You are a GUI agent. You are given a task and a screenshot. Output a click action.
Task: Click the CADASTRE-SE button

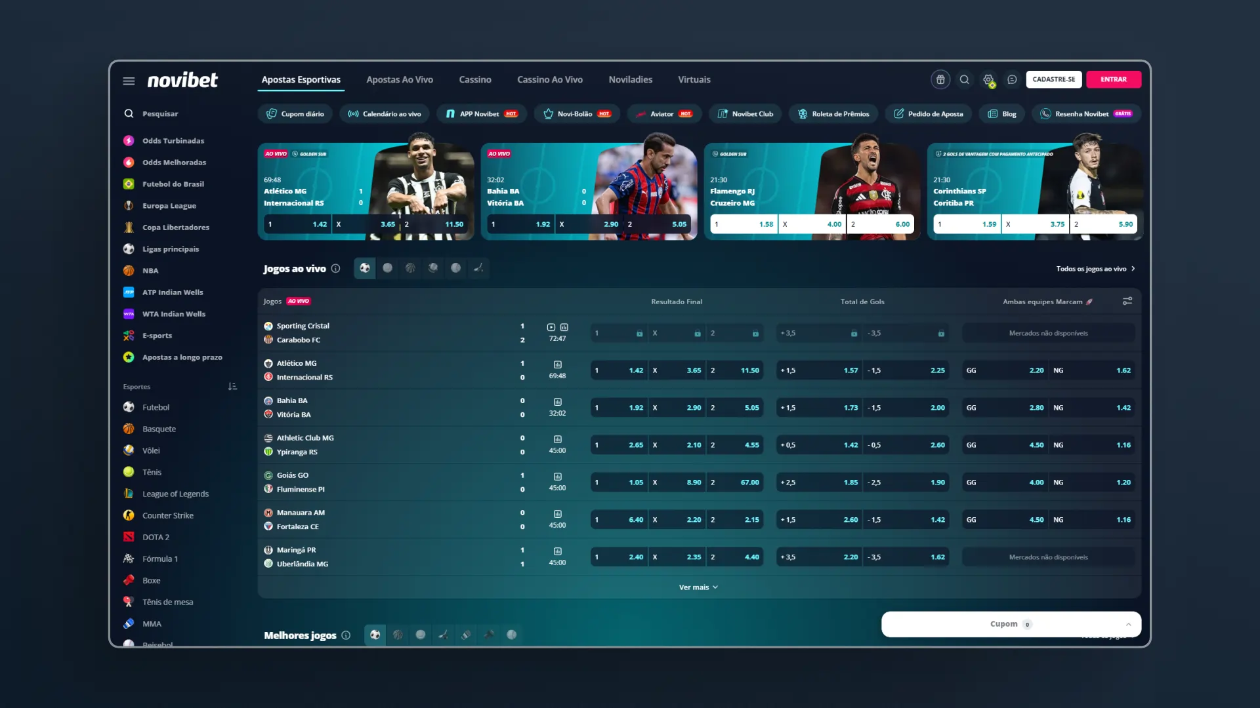click(1053, 79)
